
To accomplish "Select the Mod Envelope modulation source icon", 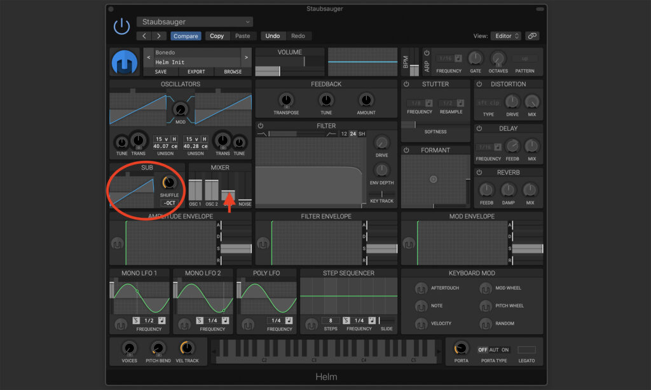I will coord(409,243).
